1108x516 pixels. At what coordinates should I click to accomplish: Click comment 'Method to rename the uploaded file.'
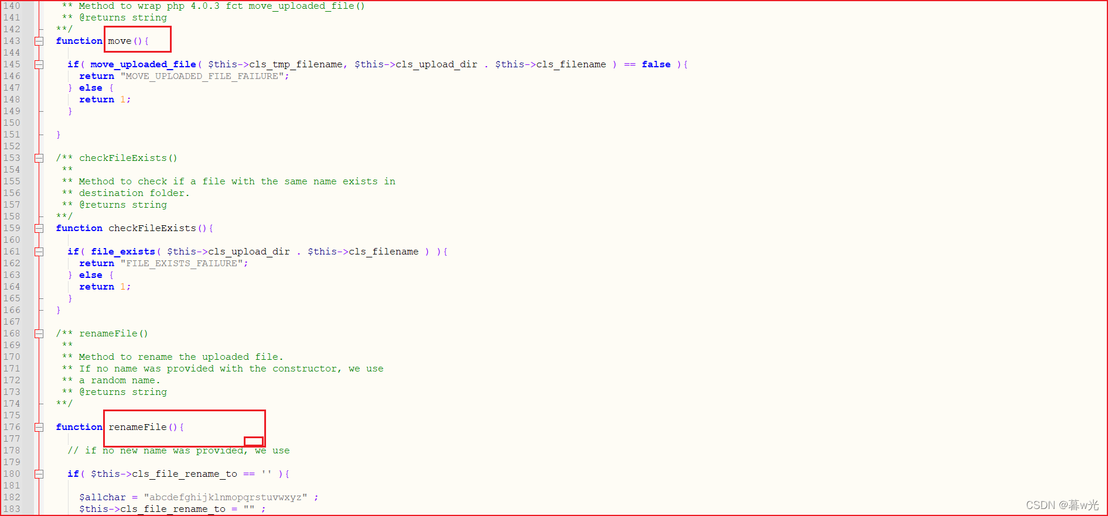pos(181,357)
